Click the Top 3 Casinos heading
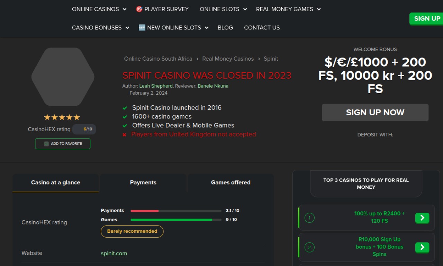443x266 pixels. [x=366, y=184]
